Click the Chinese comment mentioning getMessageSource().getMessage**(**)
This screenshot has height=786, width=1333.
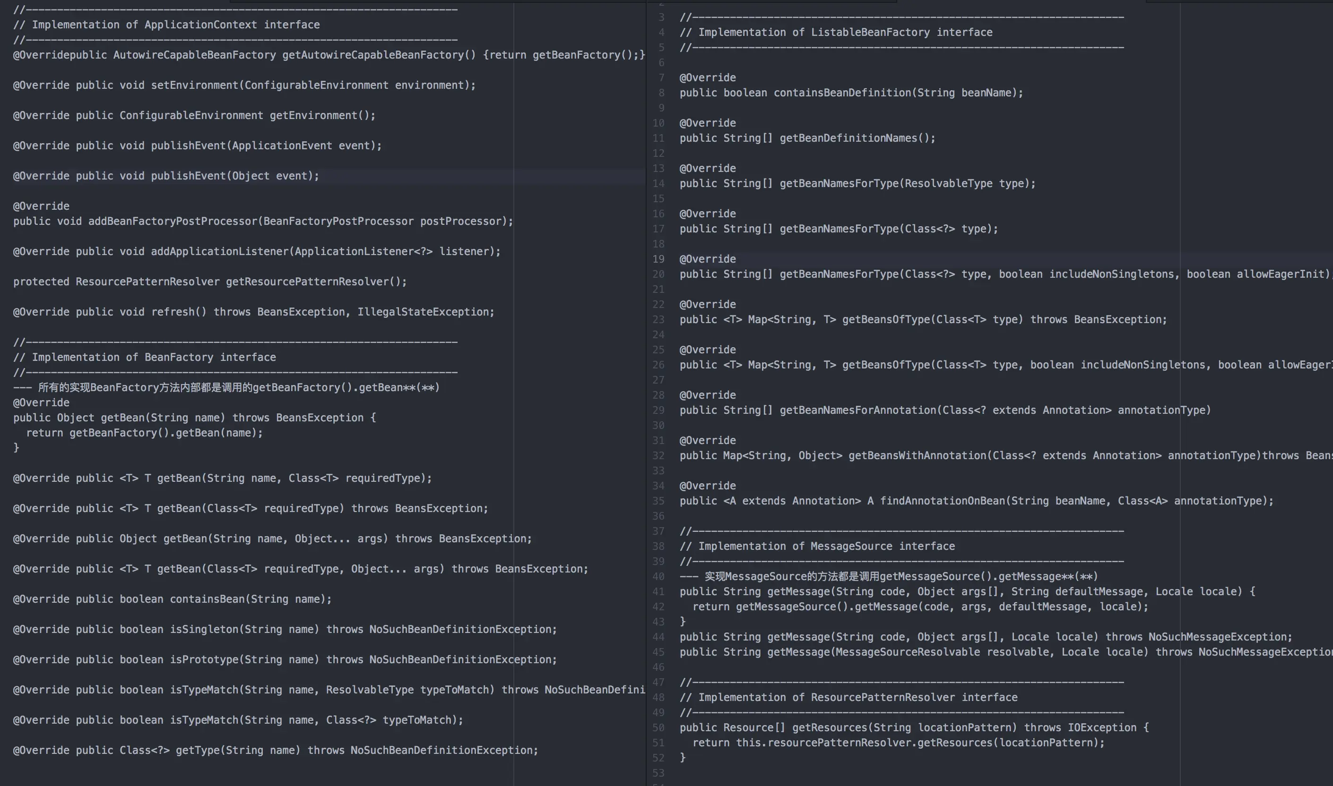(x=889, y=576)
